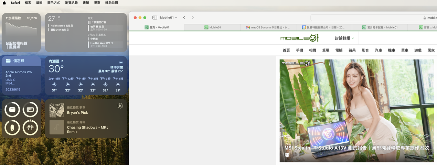
Task: Open the 機車 category
Action: (x=392, y=50)
